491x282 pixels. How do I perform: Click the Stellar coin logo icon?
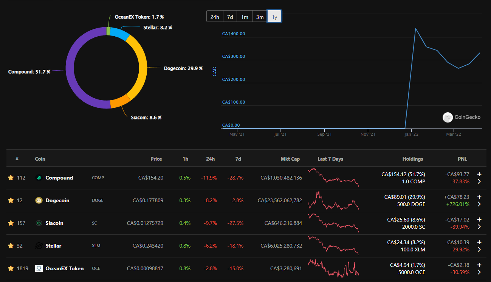click(x=39, y=246)
